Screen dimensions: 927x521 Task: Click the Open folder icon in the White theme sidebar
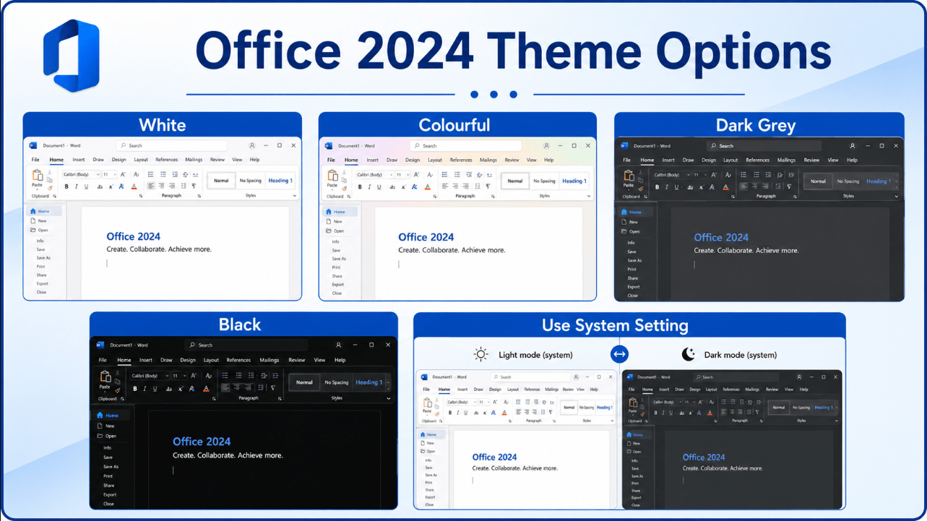33,230
